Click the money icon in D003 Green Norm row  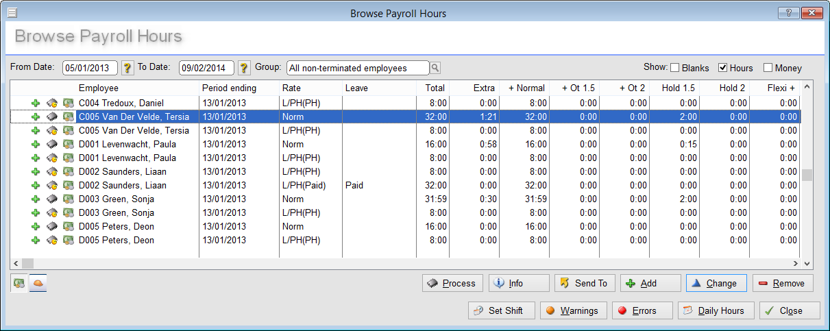68,199
